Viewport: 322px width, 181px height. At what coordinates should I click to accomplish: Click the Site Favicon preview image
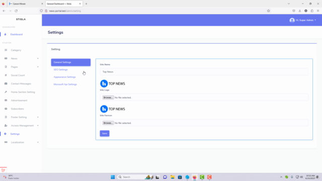tap(113, 109)
